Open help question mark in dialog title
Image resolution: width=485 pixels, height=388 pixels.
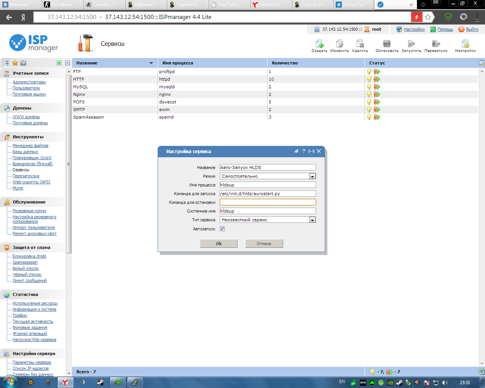click(304, 151)
